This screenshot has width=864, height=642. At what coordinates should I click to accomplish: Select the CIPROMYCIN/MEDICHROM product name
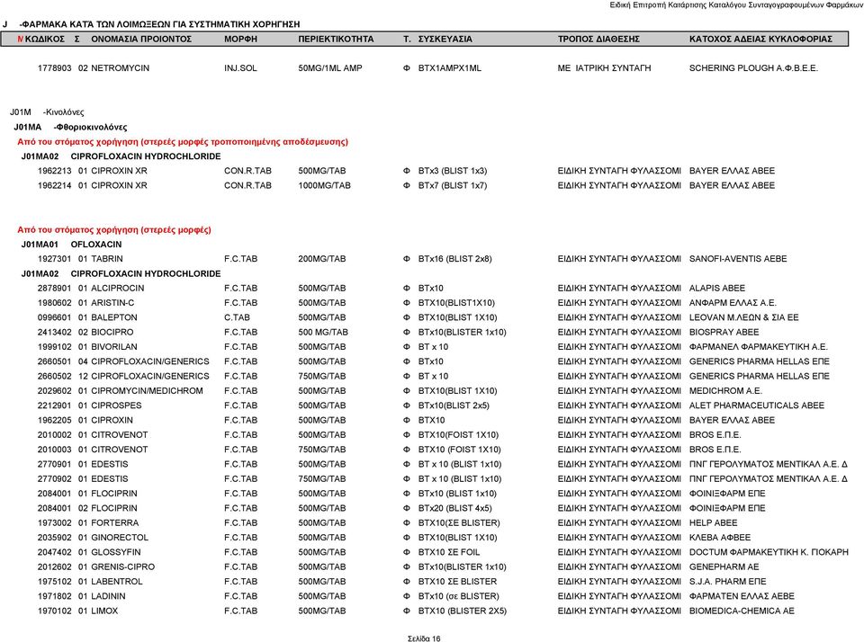(147, 391)
